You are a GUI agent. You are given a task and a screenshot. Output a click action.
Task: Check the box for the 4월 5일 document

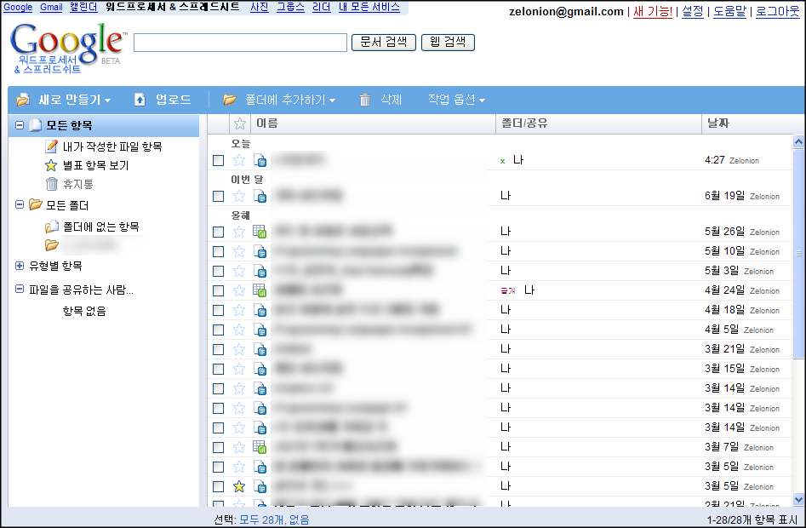219,330
